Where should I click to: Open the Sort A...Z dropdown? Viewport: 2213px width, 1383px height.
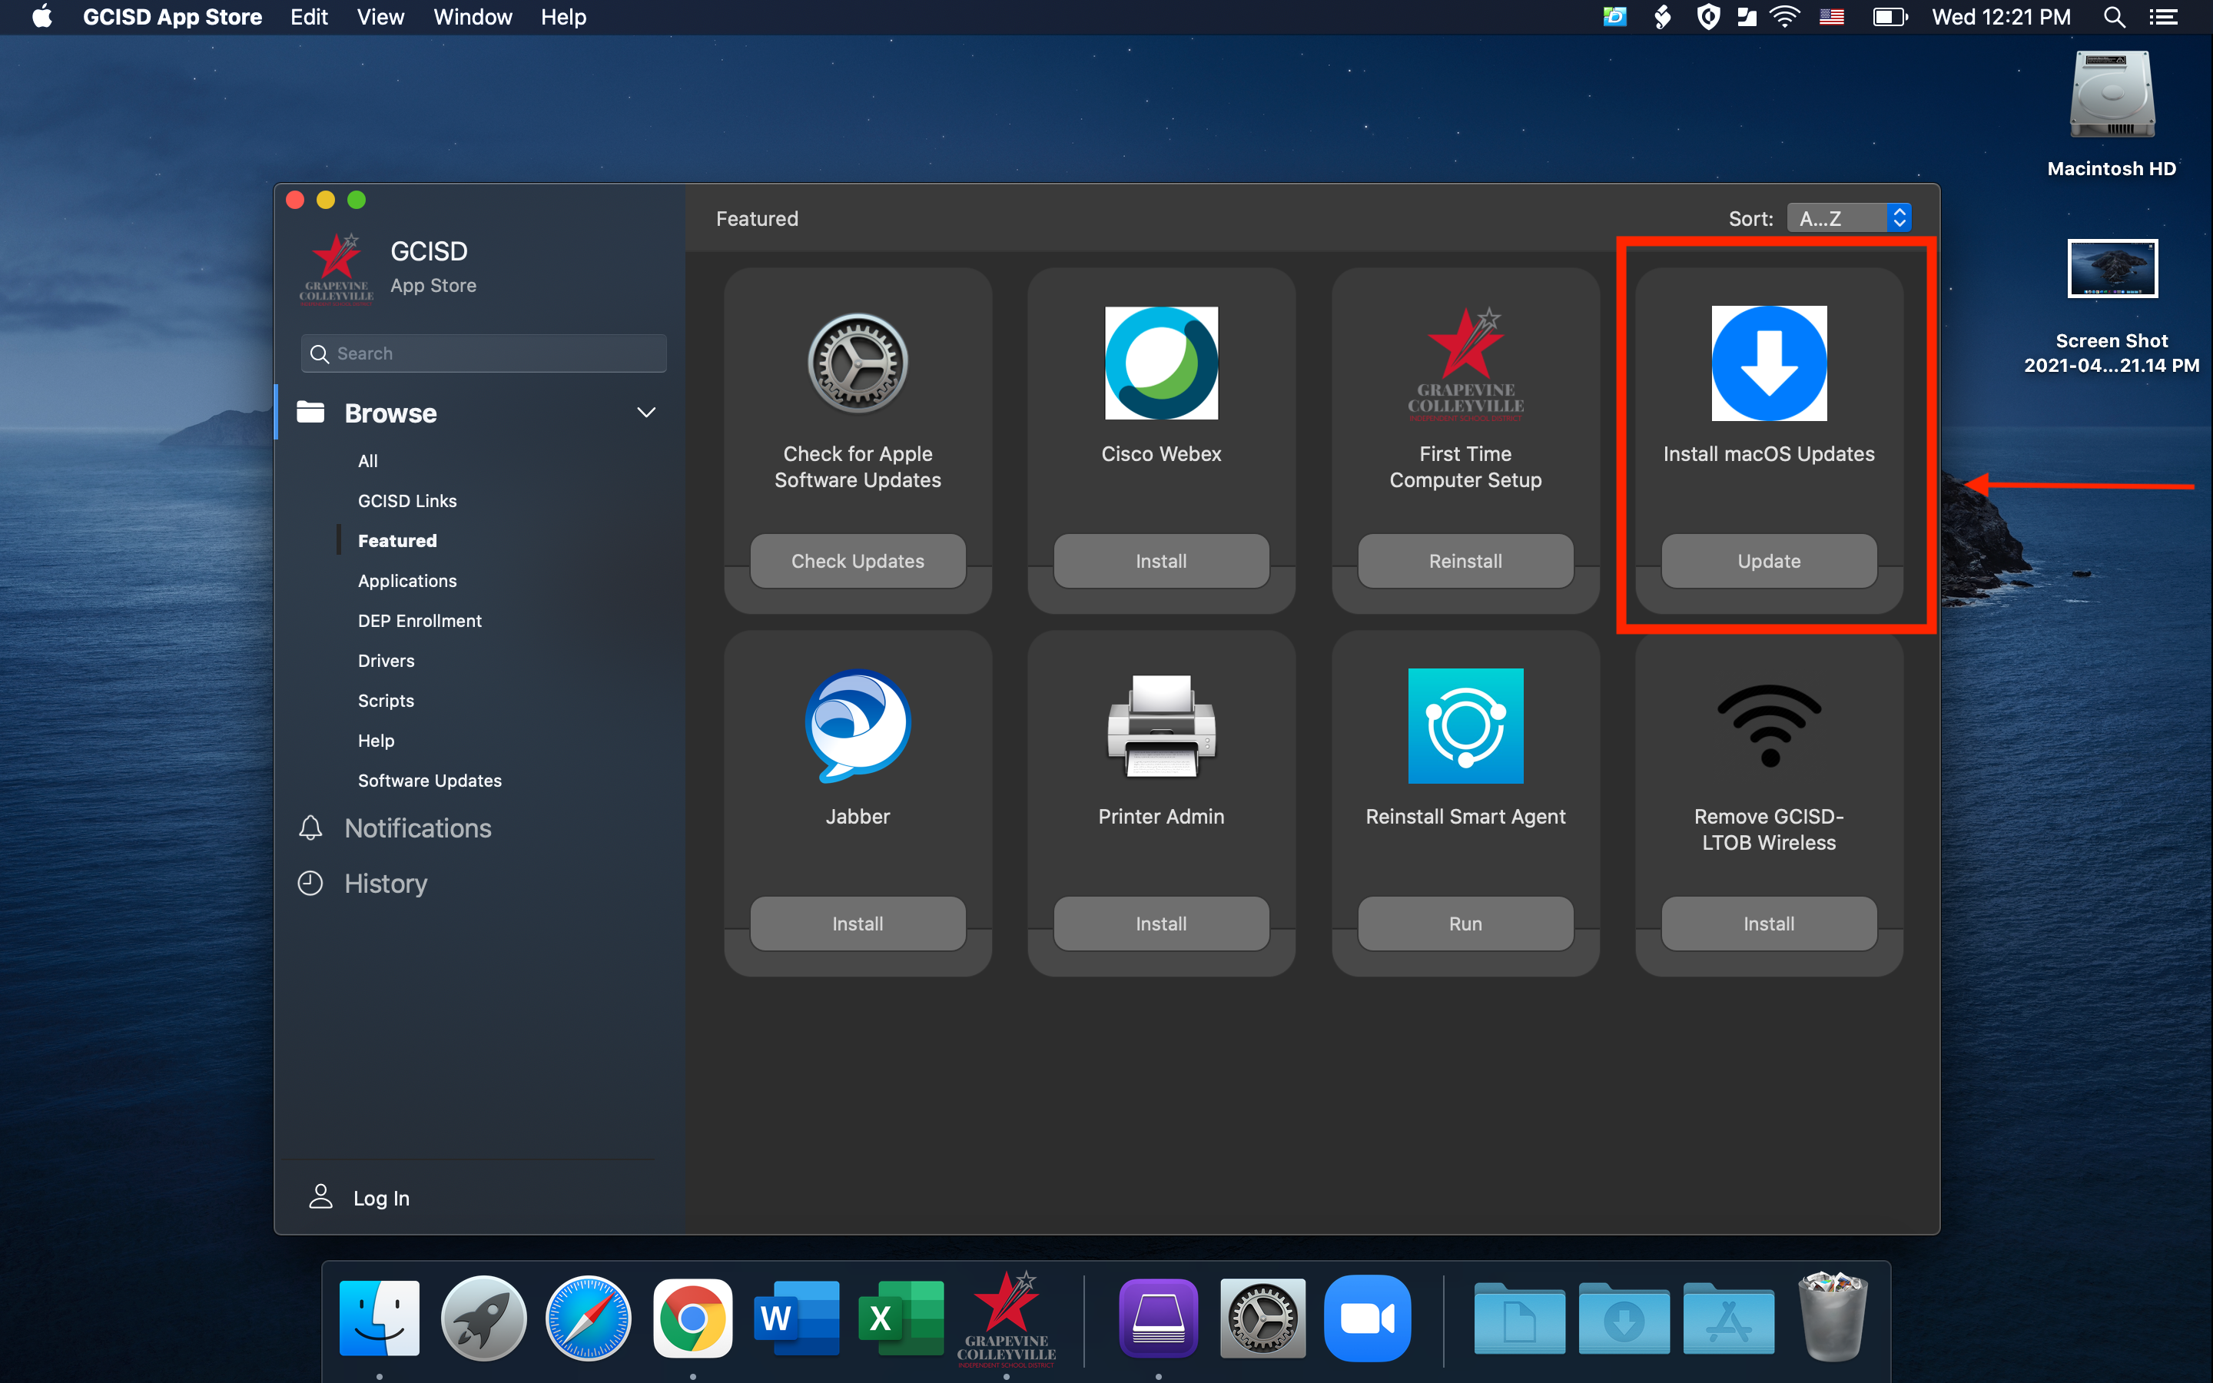point(1849,217)
